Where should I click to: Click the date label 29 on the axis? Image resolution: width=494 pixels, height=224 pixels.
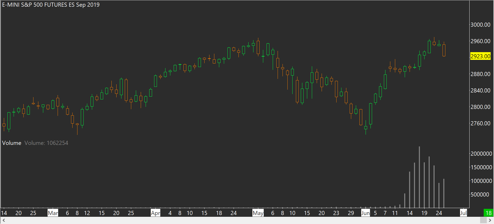[x=351, y=213]
